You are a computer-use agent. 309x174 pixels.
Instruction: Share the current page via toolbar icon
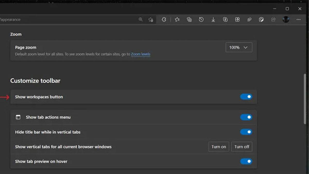(273, 19)
